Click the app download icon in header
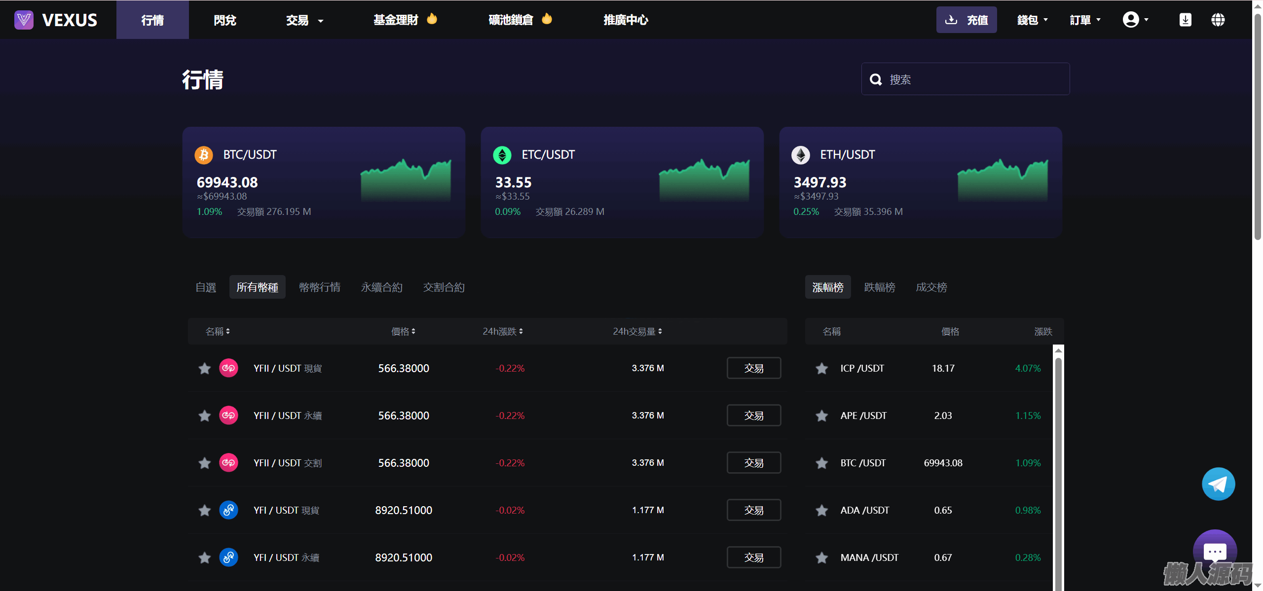 (x=1185, y=20)
